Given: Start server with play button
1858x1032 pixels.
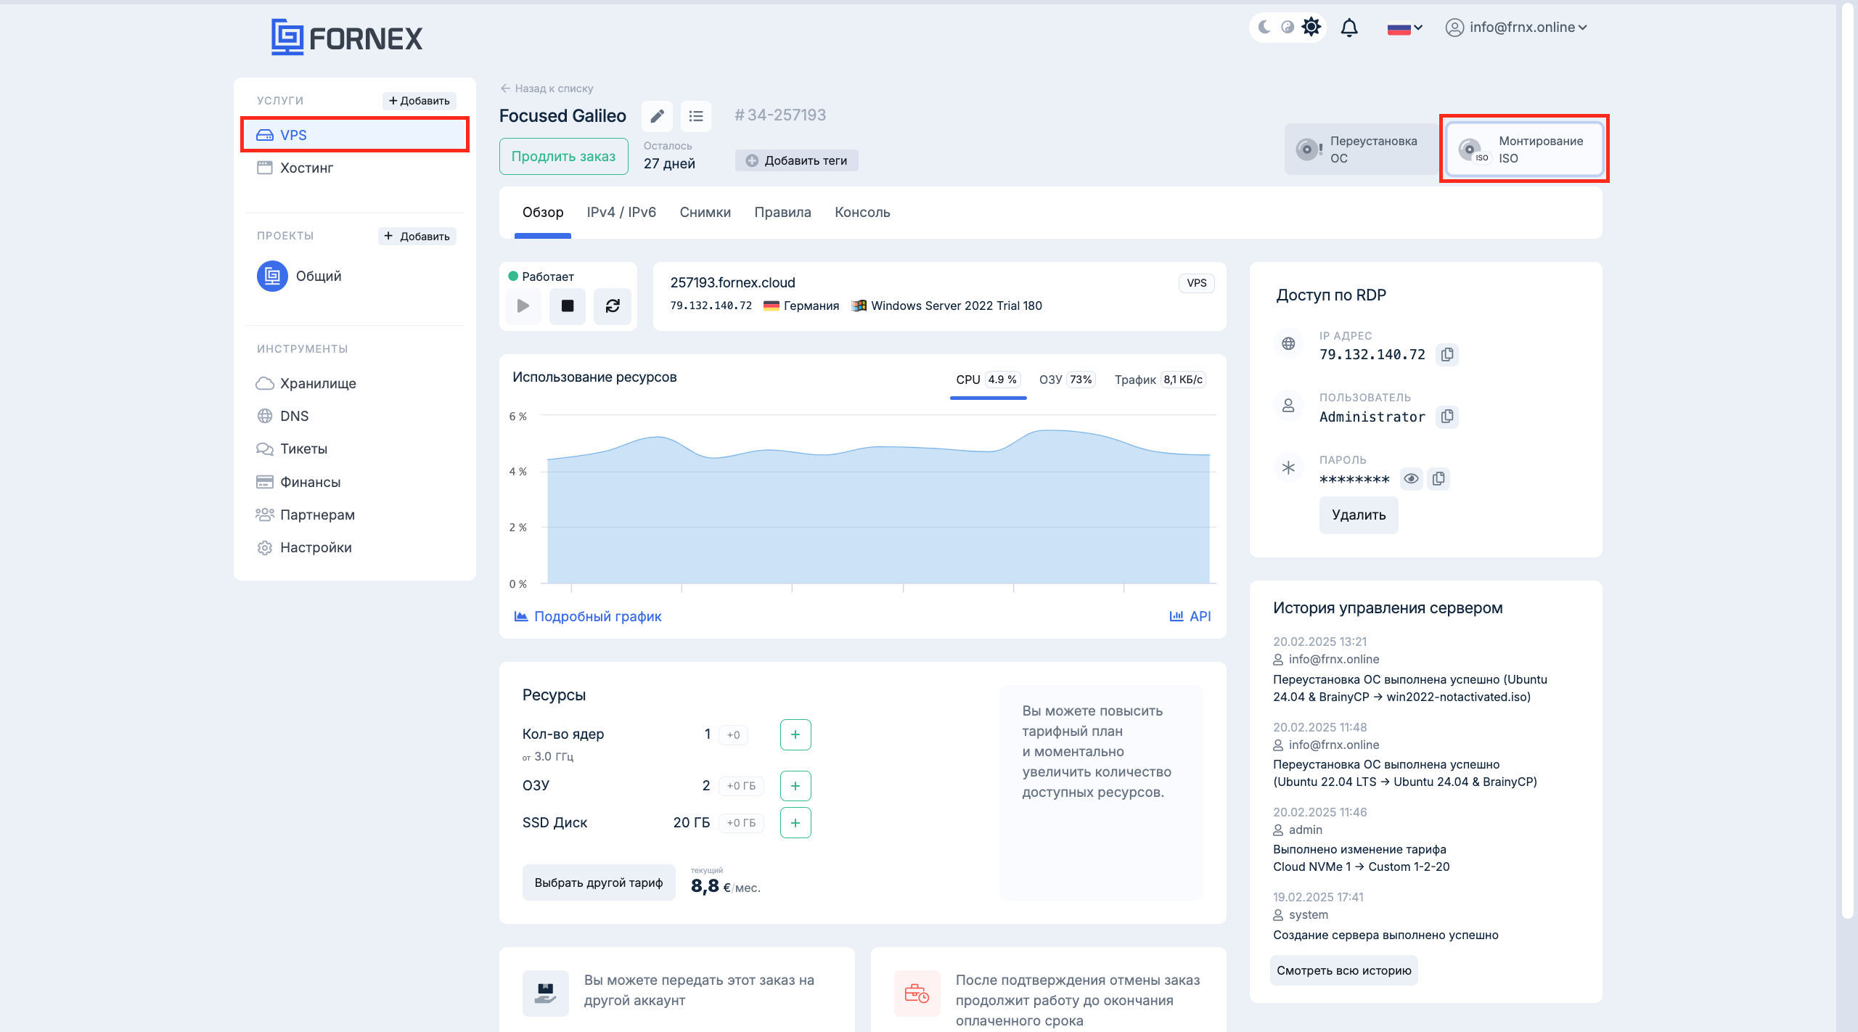Looking at the screenshot, I should (x=523, y=306).
